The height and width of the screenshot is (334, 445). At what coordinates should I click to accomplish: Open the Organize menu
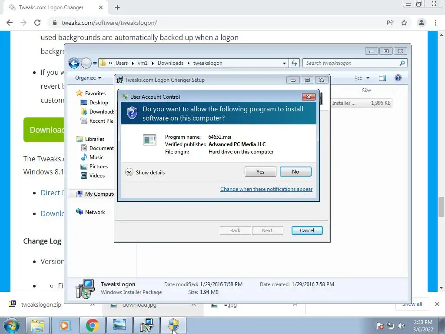tap(88, 78)
